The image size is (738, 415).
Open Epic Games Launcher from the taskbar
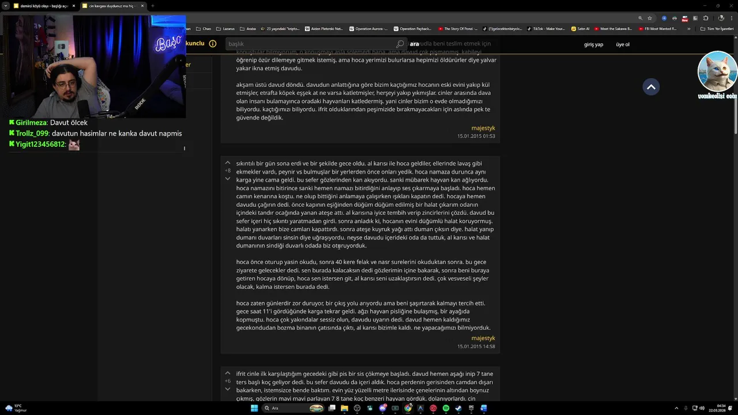pyautogui.click(x=471, y=408)
